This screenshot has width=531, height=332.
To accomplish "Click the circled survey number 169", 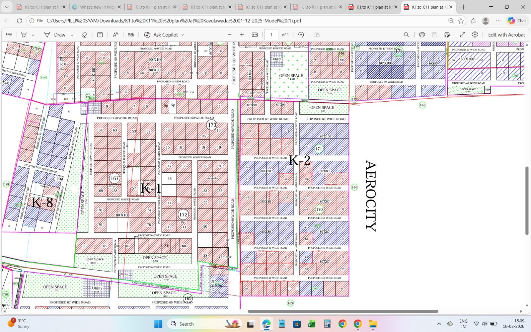I will click(x=188, y=298).
